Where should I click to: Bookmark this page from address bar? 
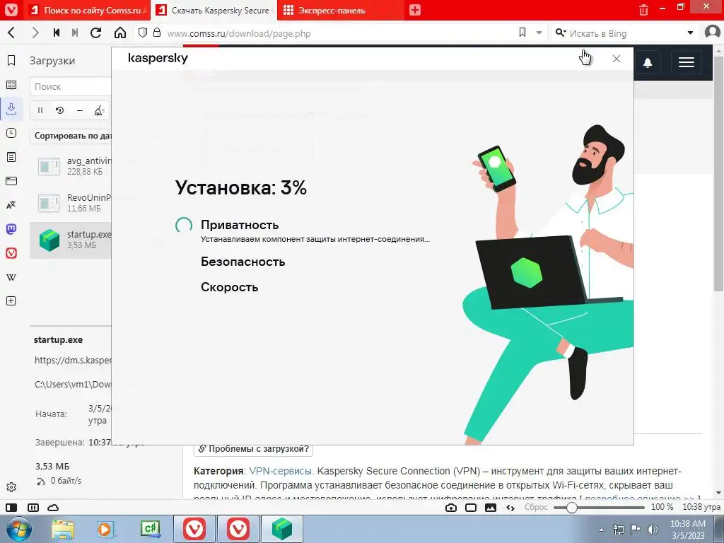(522, 33)
